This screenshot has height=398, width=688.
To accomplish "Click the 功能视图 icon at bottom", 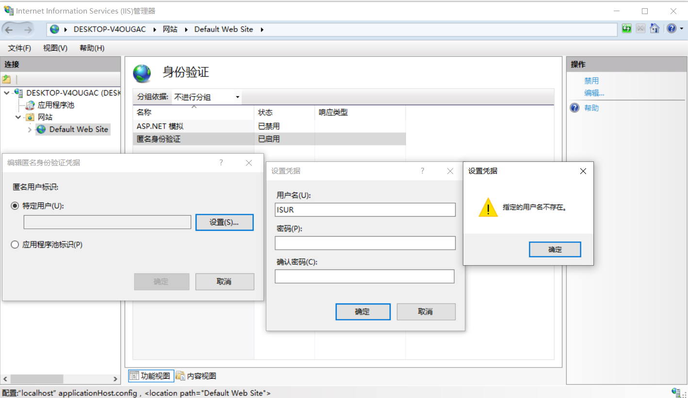I will coord(134,376).
